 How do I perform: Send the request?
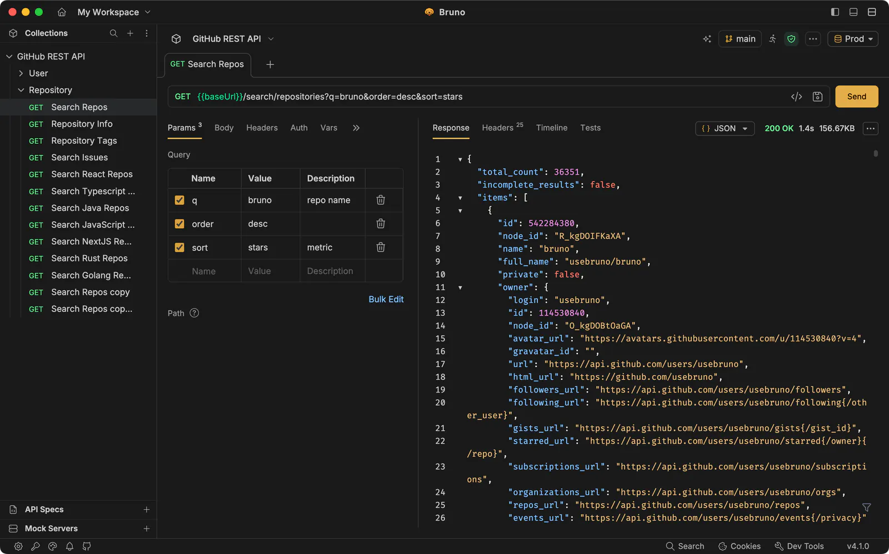pos(857,97)
